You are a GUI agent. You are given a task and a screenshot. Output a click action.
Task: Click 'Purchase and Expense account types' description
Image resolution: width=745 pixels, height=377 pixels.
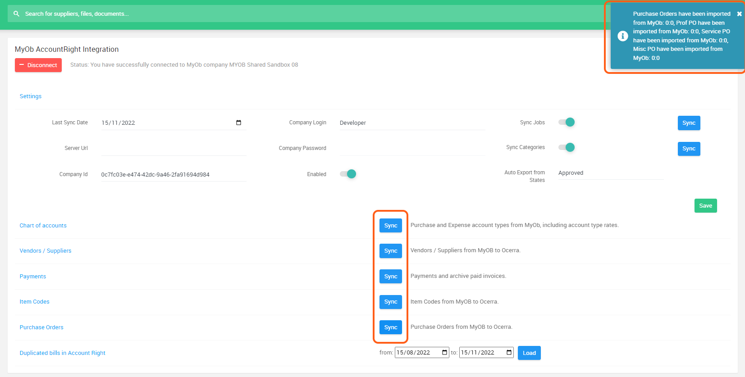coord(514,225)
